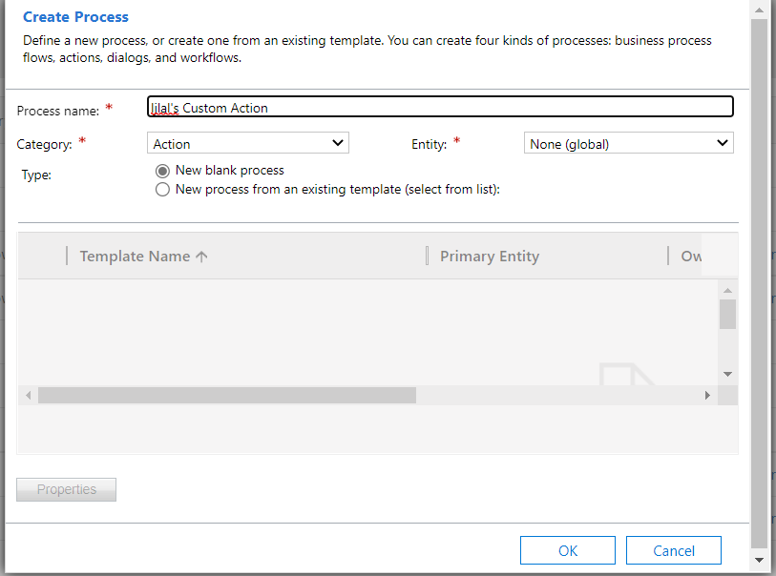Viewport: 776px width, 576px height.
Task: Click the template grid's horizontal scrollbar thumb
Action: 227,395
